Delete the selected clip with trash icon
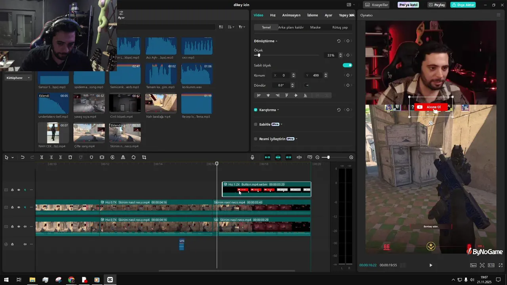Screen dimensions: 507x285 (x=70, y=157)
